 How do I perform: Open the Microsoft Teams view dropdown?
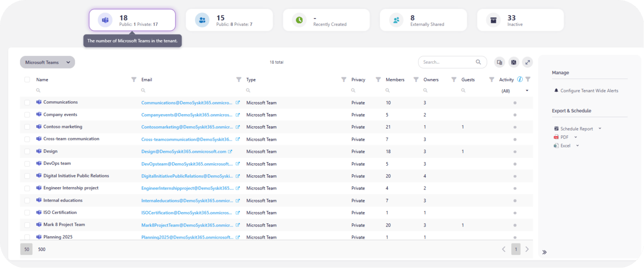coord(47,62)
